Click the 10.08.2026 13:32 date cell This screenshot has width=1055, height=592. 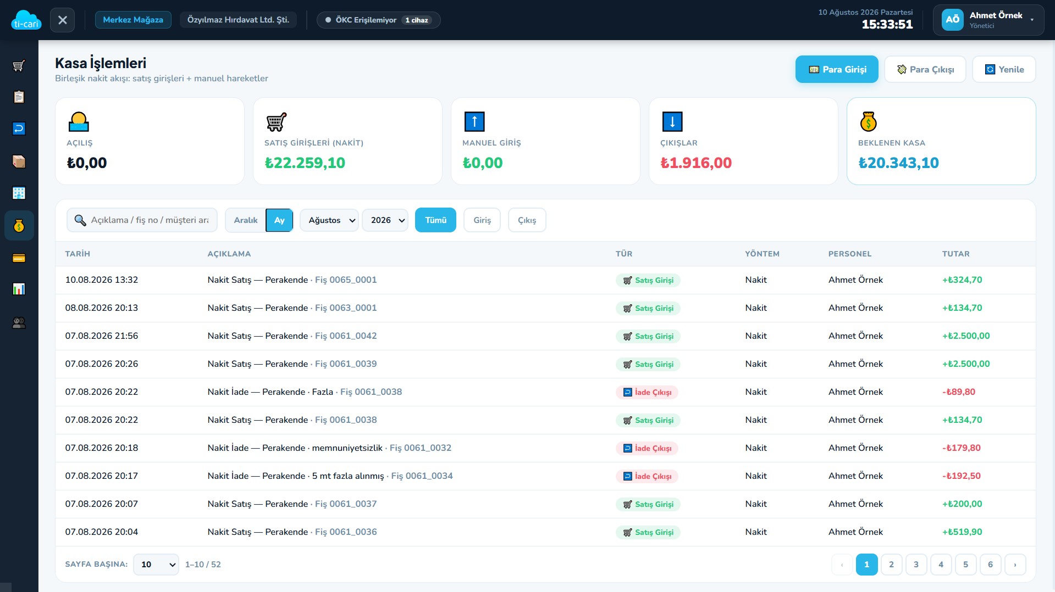tap(102, 280)
